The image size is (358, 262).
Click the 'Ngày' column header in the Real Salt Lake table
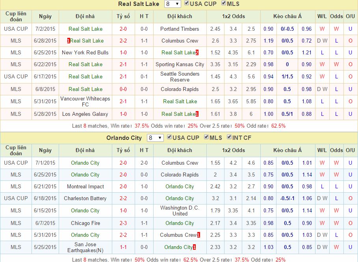point(45,17)
